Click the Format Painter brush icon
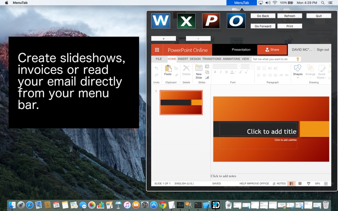The width and height of the screenshot is (338, 211). 176,75
